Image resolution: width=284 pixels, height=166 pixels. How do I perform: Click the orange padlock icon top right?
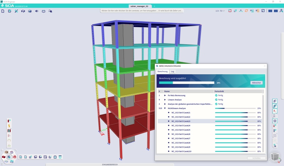257,11
